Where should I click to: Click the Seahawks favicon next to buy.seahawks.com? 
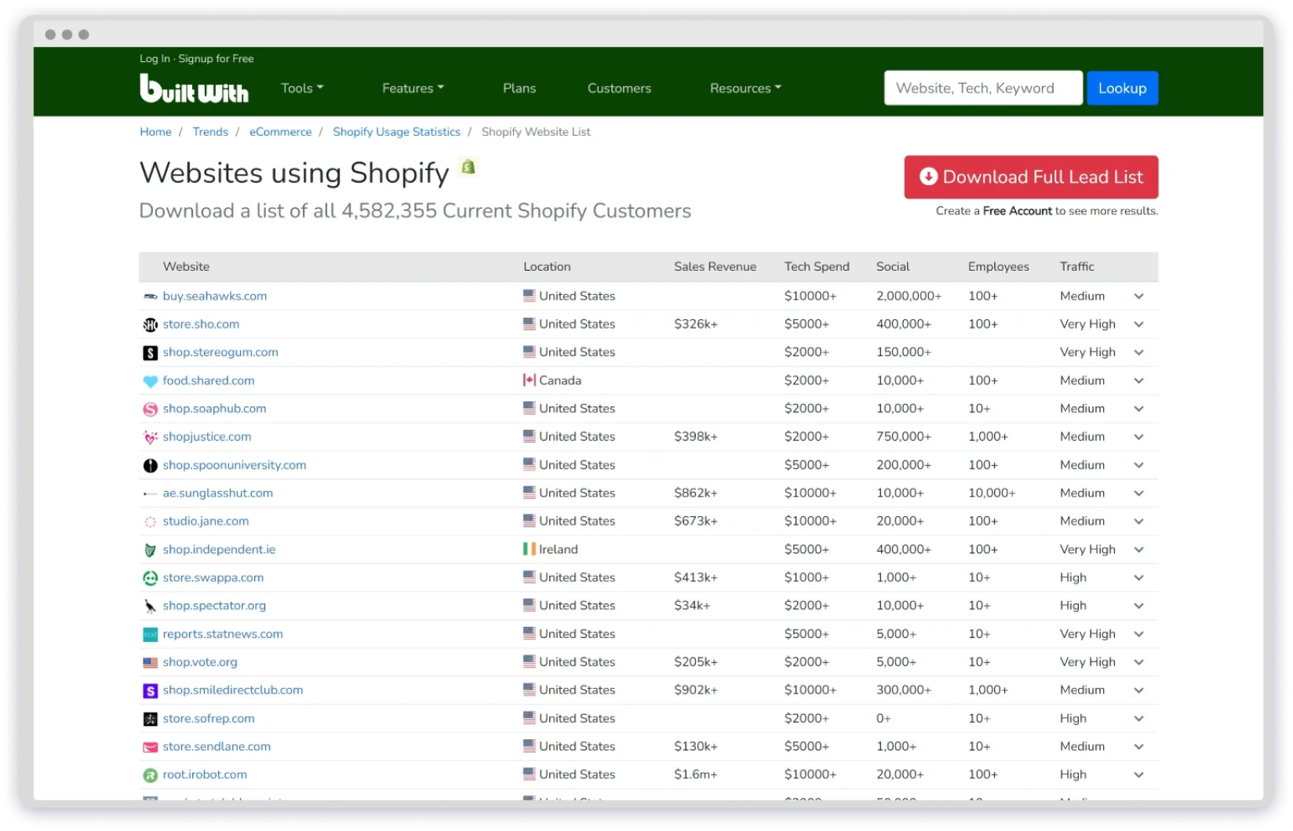pyautogui.click(x=150, y=296)
